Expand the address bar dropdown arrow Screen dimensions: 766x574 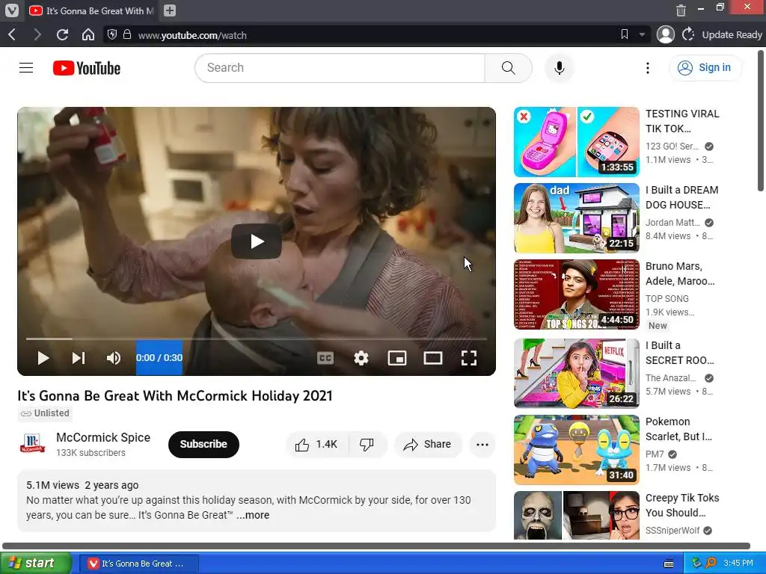[642, 34]
